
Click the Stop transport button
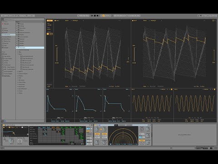(x=95, y=15)
